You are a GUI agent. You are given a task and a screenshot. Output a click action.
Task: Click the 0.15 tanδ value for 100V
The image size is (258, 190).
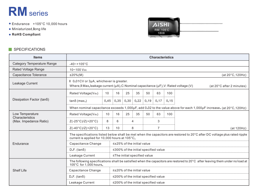point(169,101)
